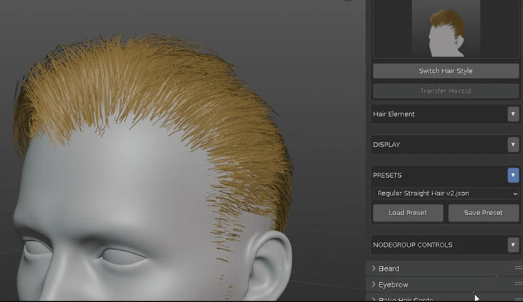Click the Beard panel drag handle dots
The image size is (523, 302).
point(519,268)
